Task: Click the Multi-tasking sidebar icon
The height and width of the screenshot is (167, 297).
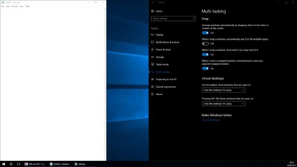Action: 153,72
